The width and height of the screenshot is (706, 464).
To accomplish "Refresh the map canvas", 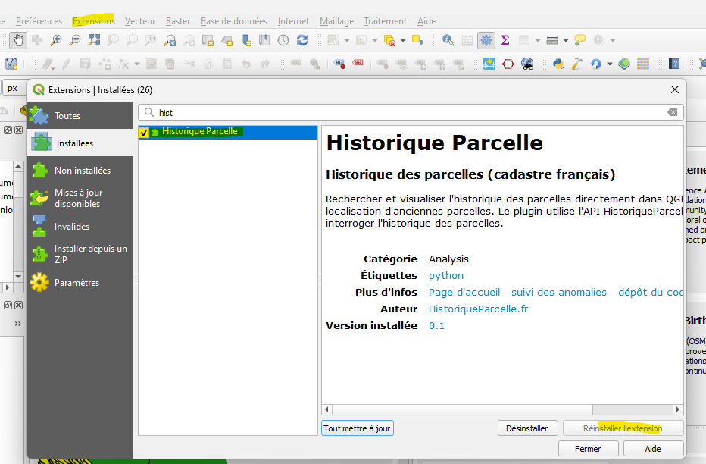I will (x=302, y=40).
